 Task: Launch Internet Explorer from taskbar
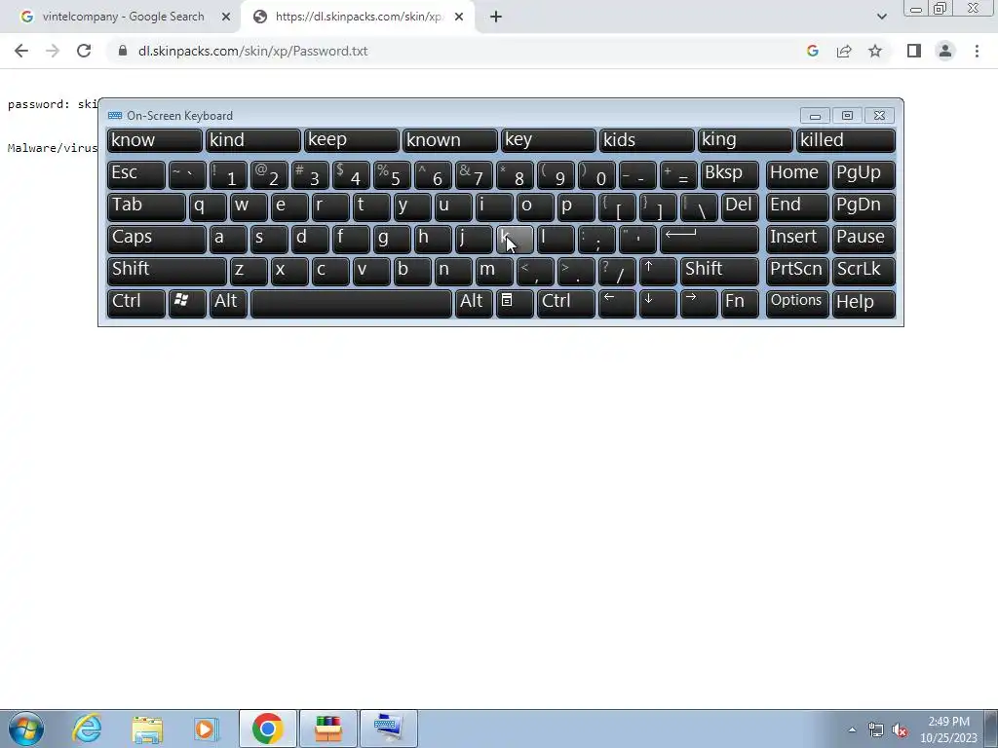click(87, 729)
